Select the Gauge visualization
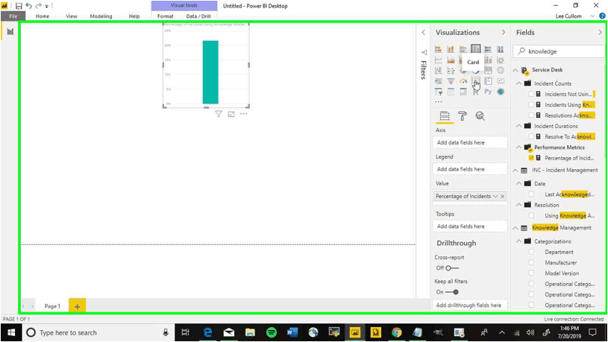Viewport: 608px width, 342px height. point(463,81)
